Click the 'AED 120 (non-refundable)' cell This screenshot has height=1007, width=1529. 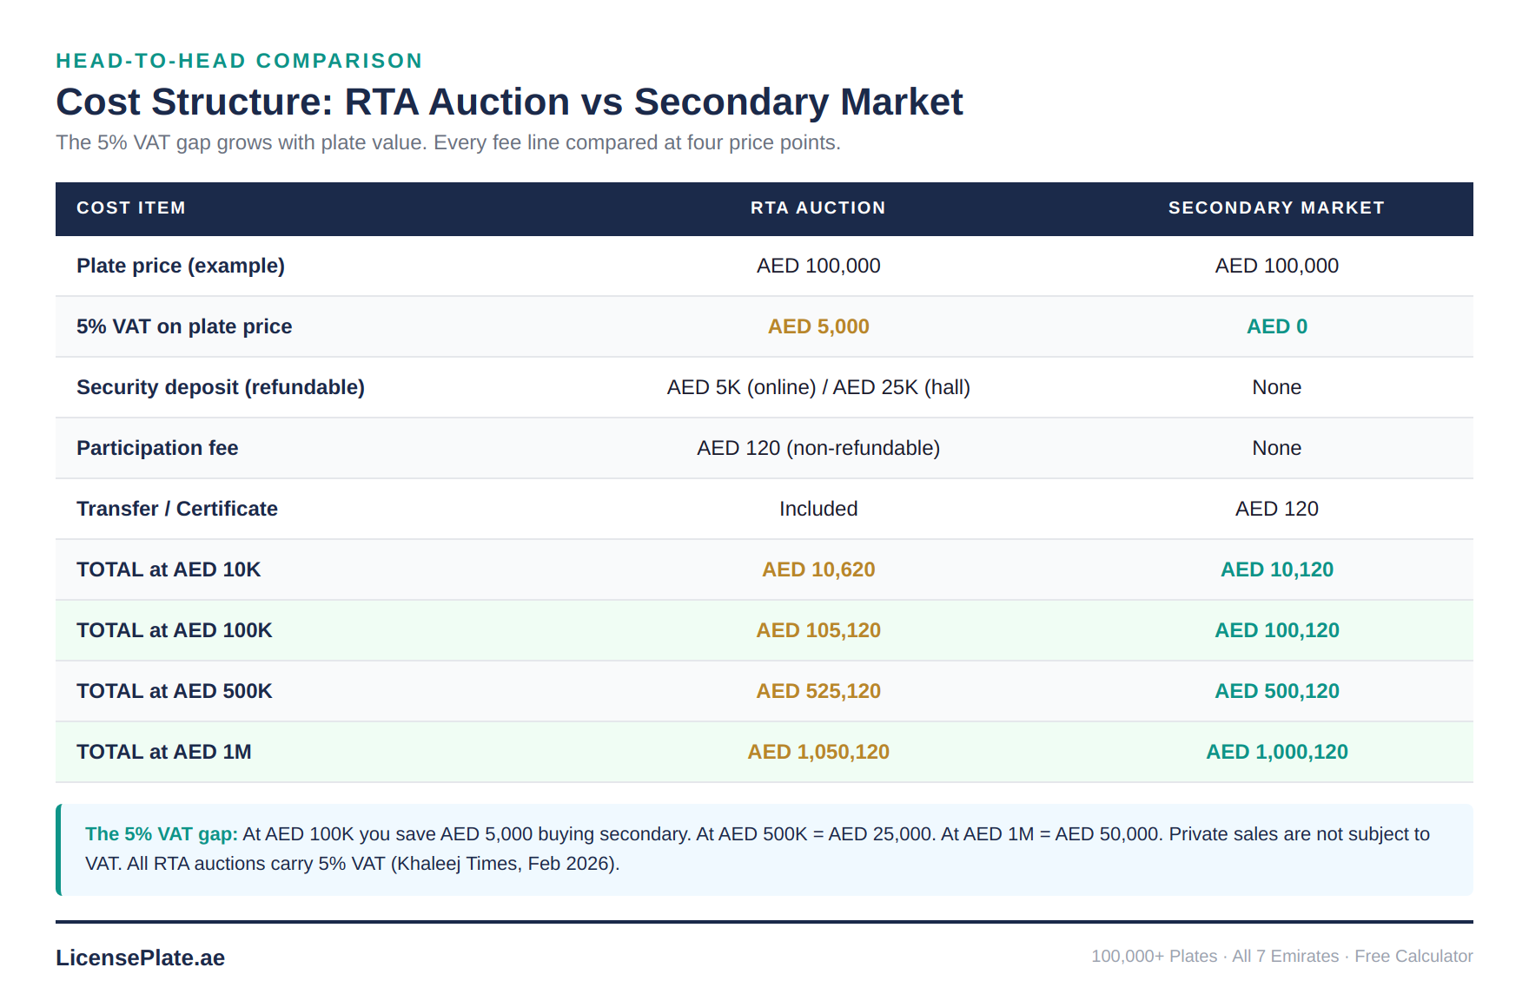[817, 448]
